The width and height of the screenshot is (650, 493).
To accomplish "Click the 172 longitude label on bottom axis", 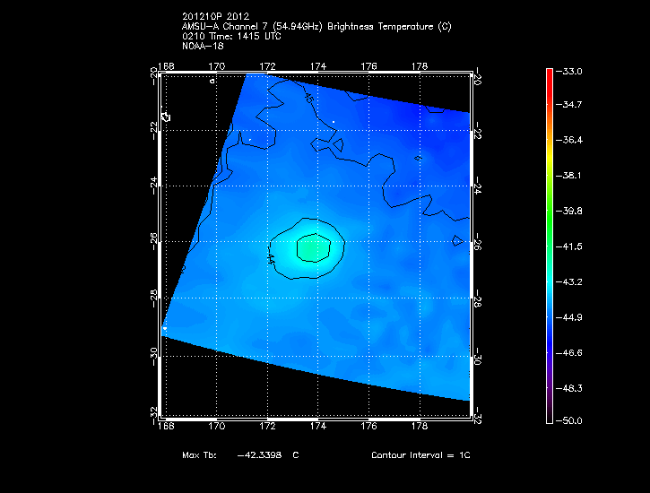I will 266,427.
